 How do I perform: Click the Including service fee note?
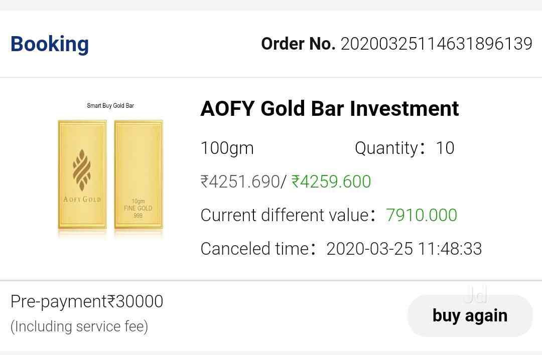coord(79,326)
